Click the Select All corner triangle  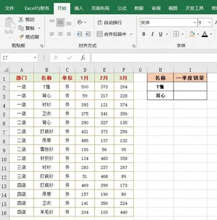6,70
